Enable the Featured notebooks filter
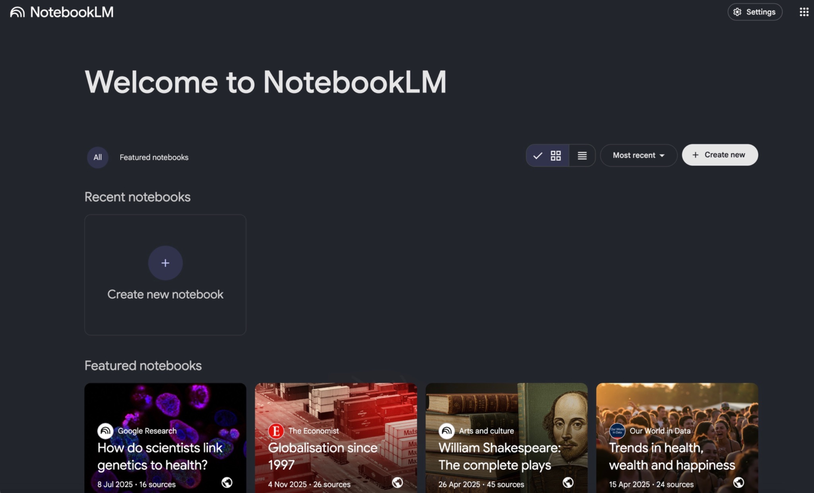 [154, 157]
